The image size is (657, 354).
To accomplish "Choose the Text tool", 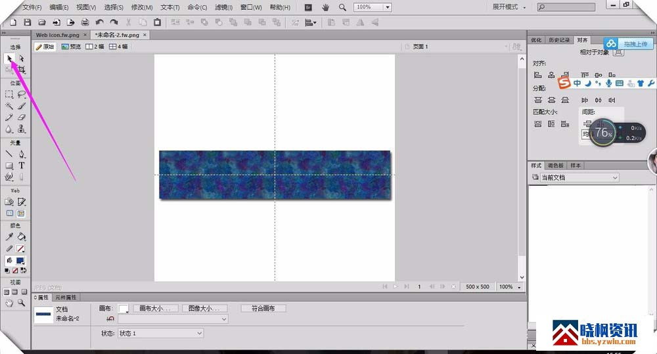I will coord(21,166).
